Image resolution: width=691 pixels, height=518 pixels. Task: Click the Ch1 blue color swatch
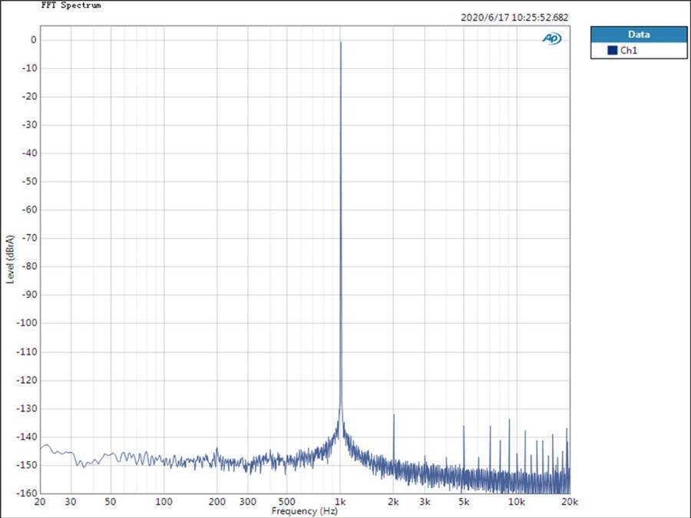[x=612, y=51]
